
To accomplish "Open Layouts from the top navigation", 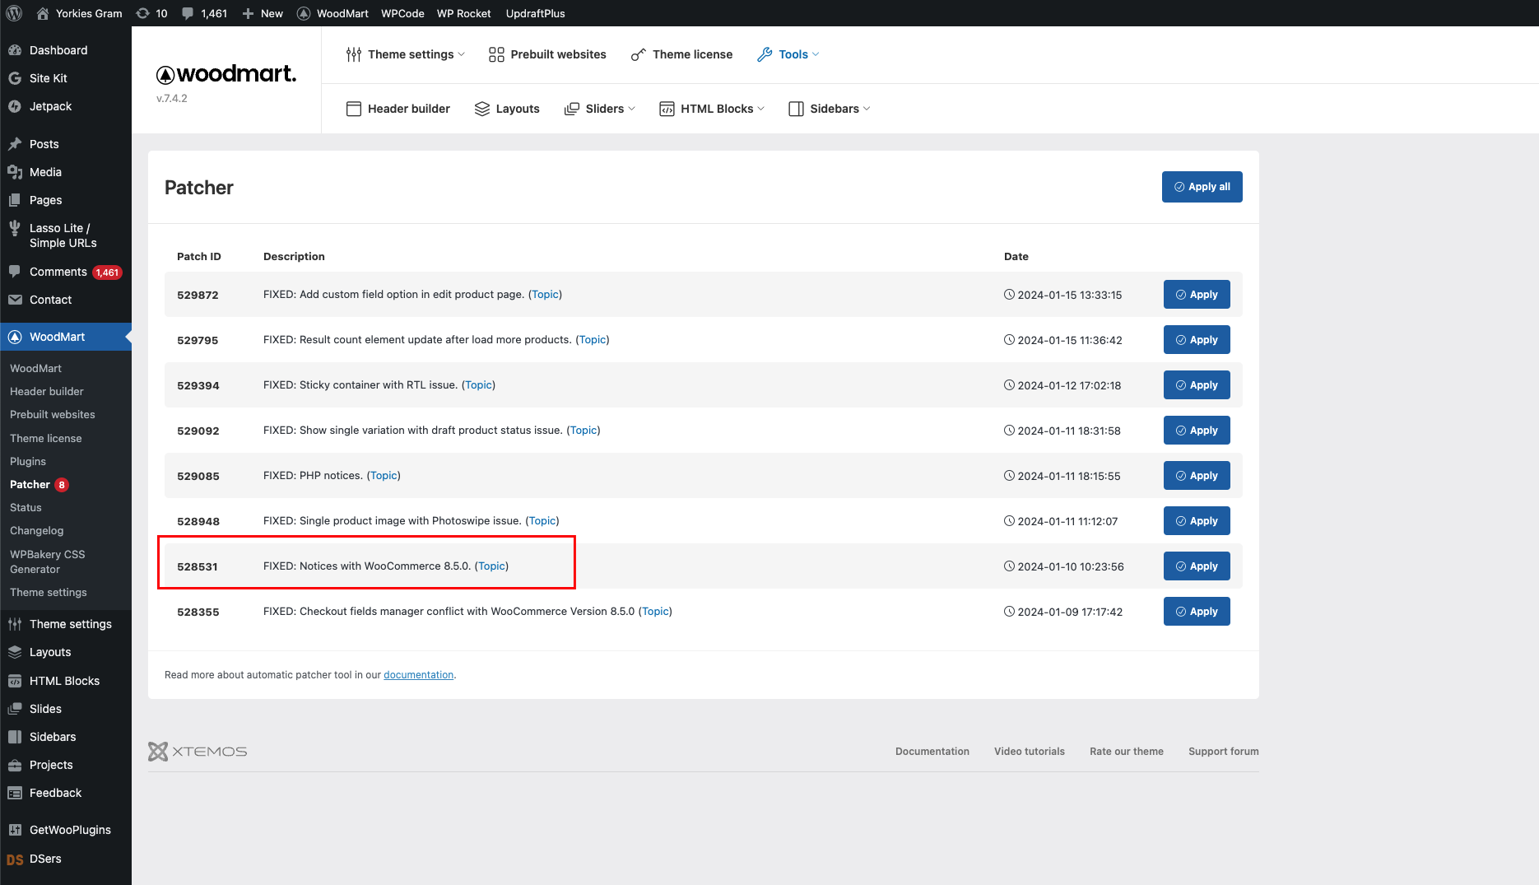I will [x=507, y=109].
